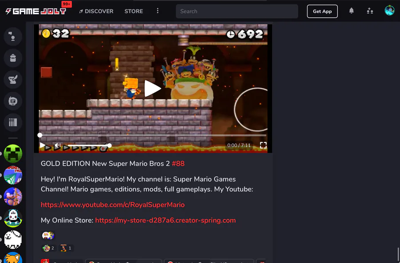400x263 pixels.
Task: Open the robot-face sidebar icon
Action: pos(13,101)
